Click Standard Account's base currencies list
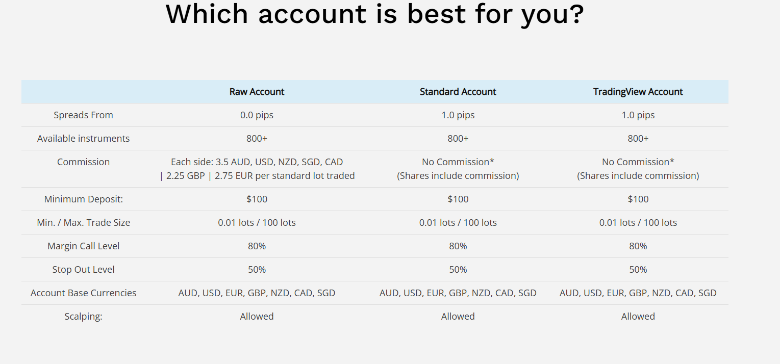The image size is (780, 364). [x=458, y=293]
